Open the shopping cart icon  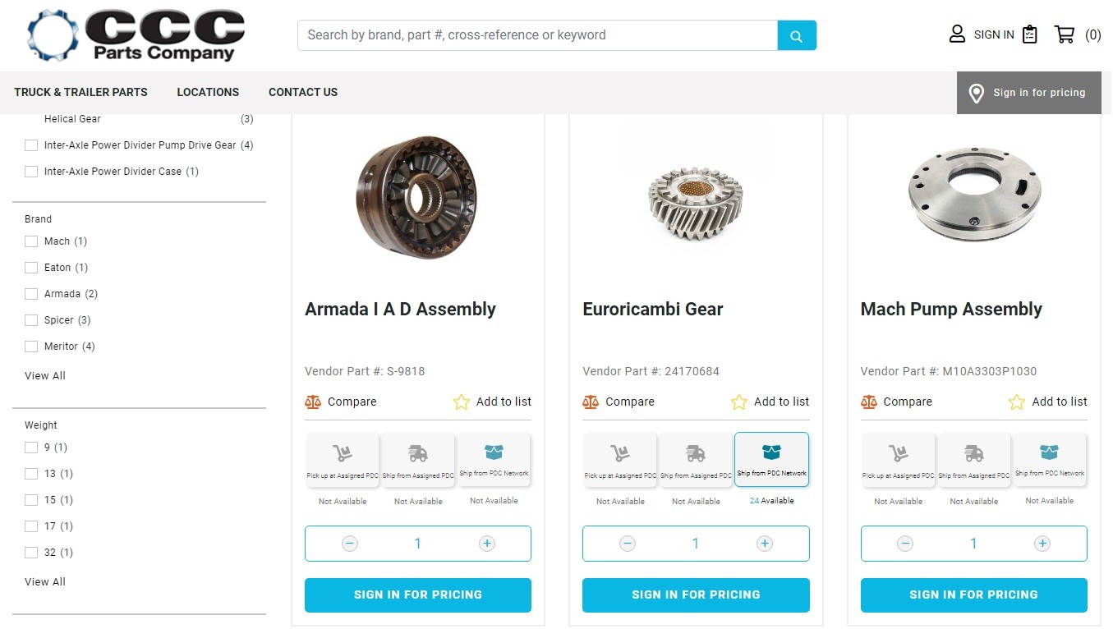click(1065, 34)
